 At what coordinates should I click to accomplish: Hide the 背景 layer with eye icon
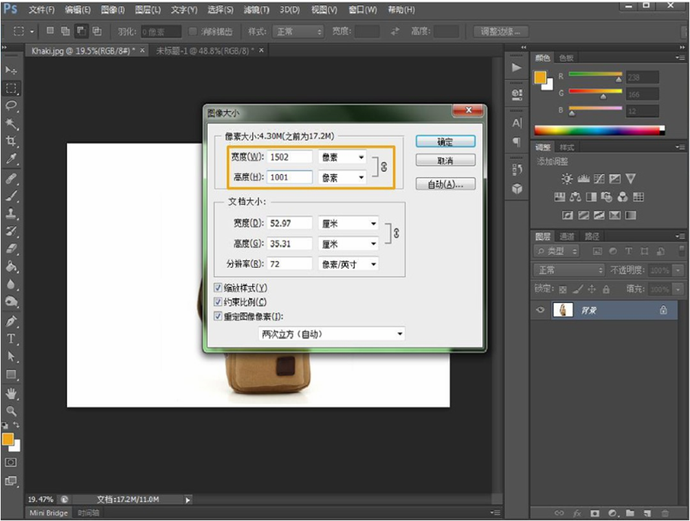coord(541,310)
